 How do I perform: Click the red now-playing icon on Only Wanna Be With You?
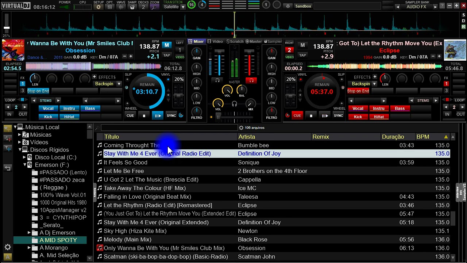click(100, 248)
